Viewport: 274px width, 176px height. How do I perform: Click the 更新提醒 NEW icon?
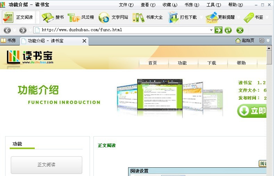212,17
